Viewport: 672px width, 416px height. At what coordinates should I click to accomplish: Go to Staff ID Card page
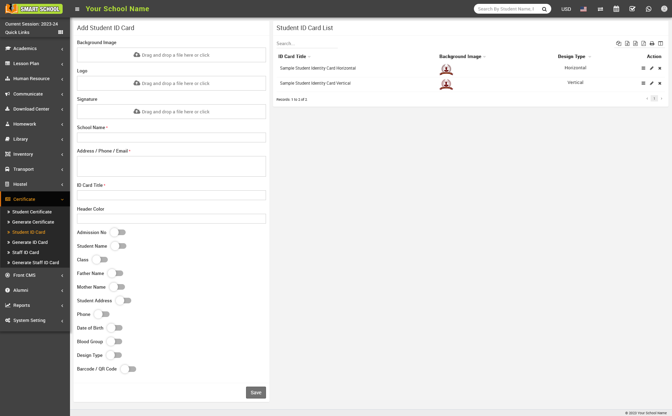[x=26, y=253]
